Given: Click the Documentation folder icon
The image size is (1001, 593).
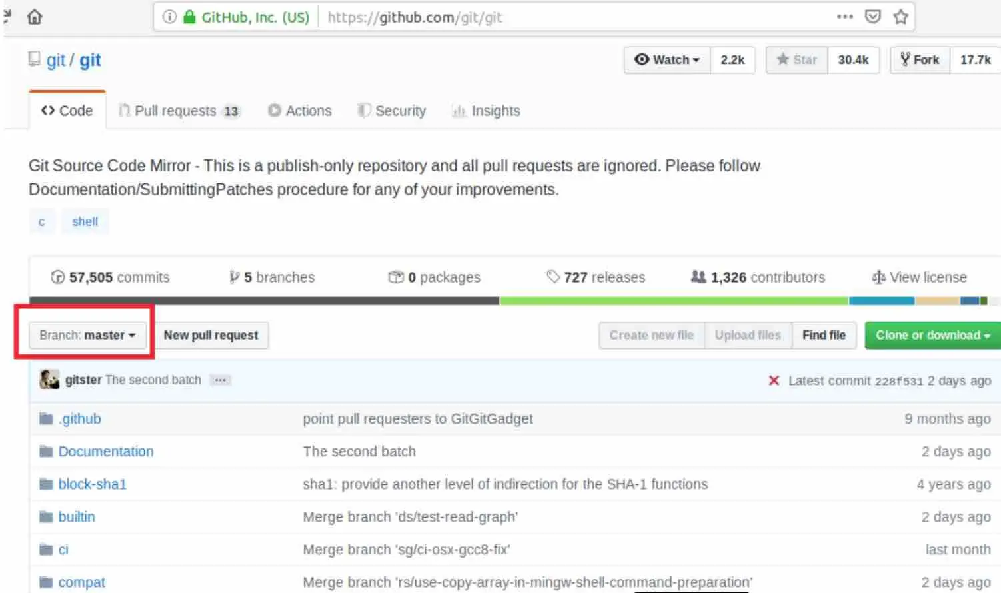Looking at the screenshot, I should 46,451.
